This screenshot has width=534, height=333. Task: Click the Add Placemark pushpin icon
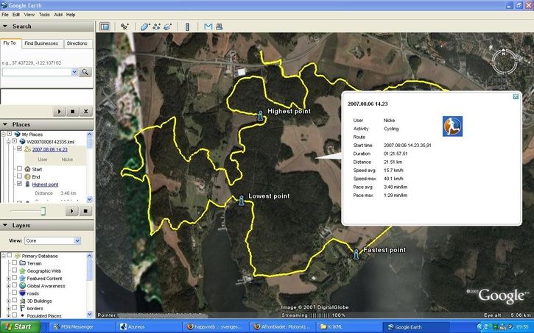click(125, 26)
